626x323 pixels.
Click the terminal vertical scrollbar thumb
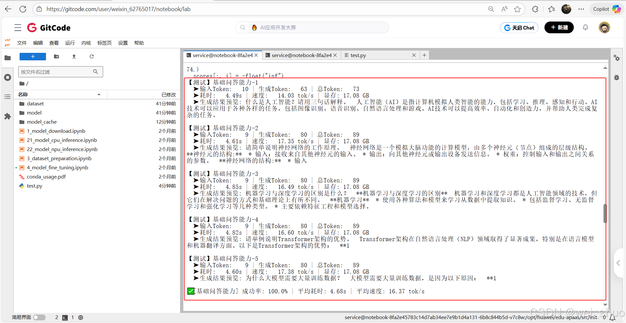605,214
